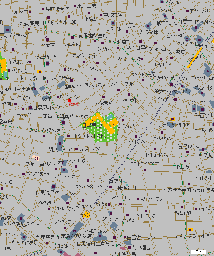Click the orange にしこやま station platform
Screen dimensions: 214x256
pyautogui.click(x=195, y=58)
